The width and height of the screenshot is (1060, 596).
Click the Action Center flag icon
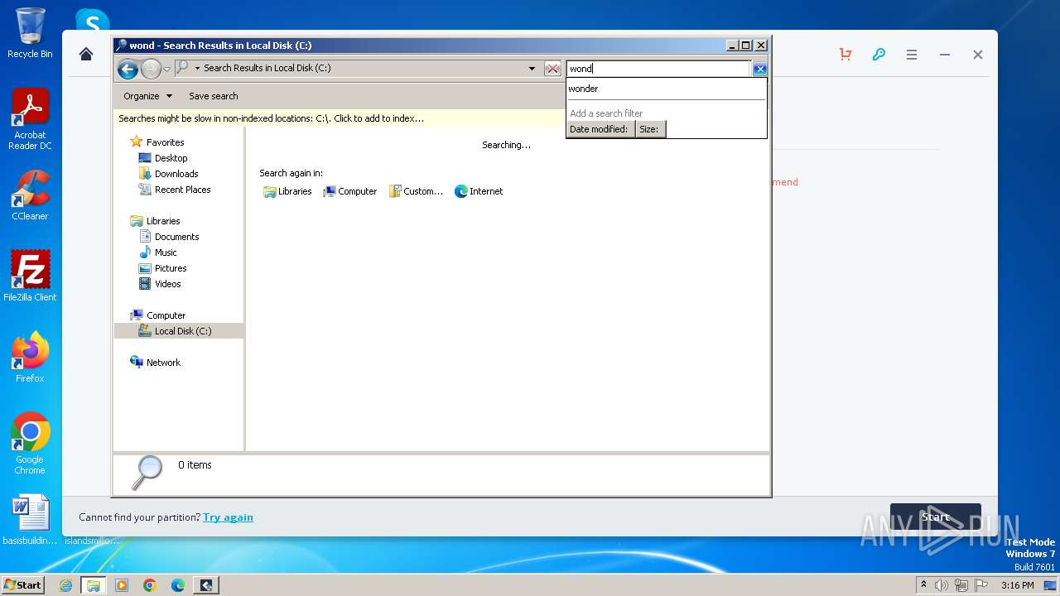981,585
